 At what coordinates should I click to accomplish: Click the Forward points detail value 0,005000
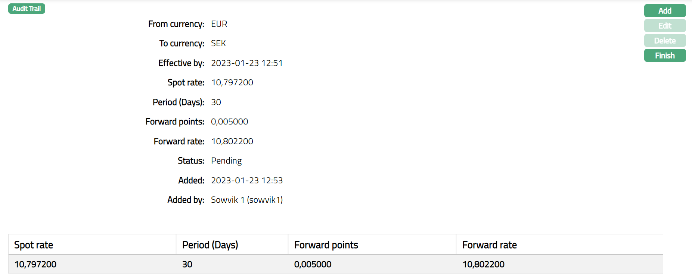tap(229, 121)
